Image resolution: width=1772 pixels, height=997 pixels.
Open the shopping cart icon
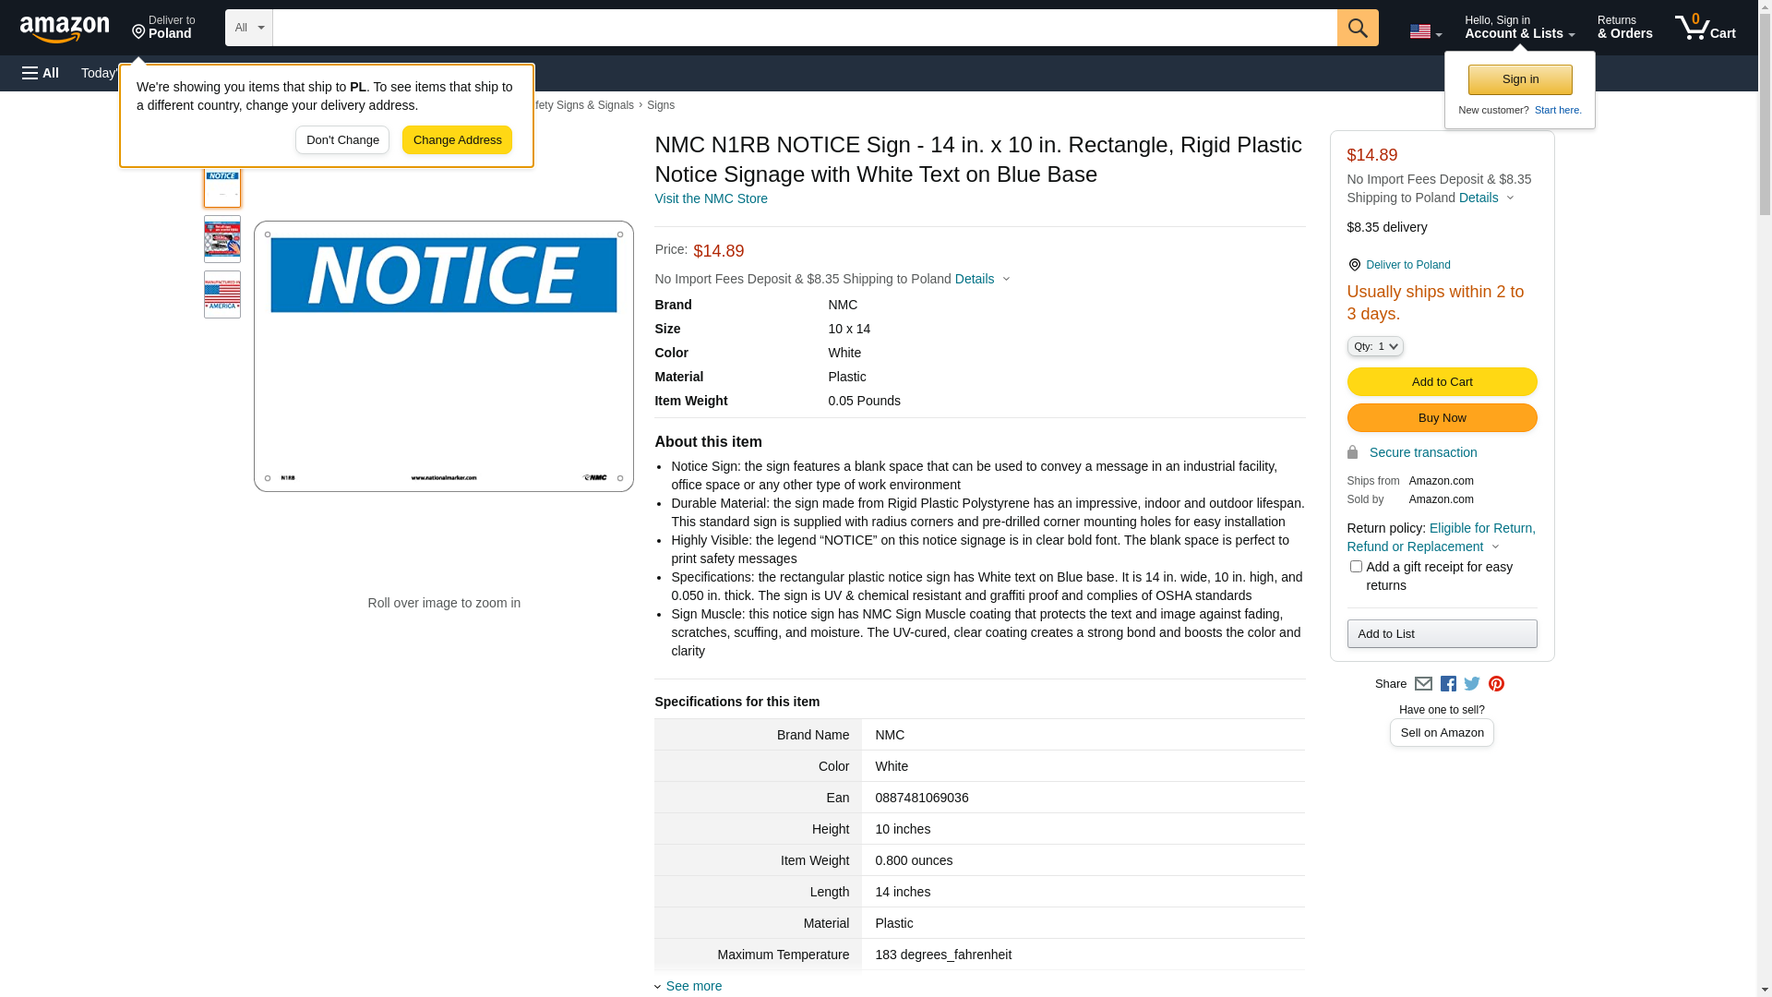pyautogui.click(x=1705, y=28)
